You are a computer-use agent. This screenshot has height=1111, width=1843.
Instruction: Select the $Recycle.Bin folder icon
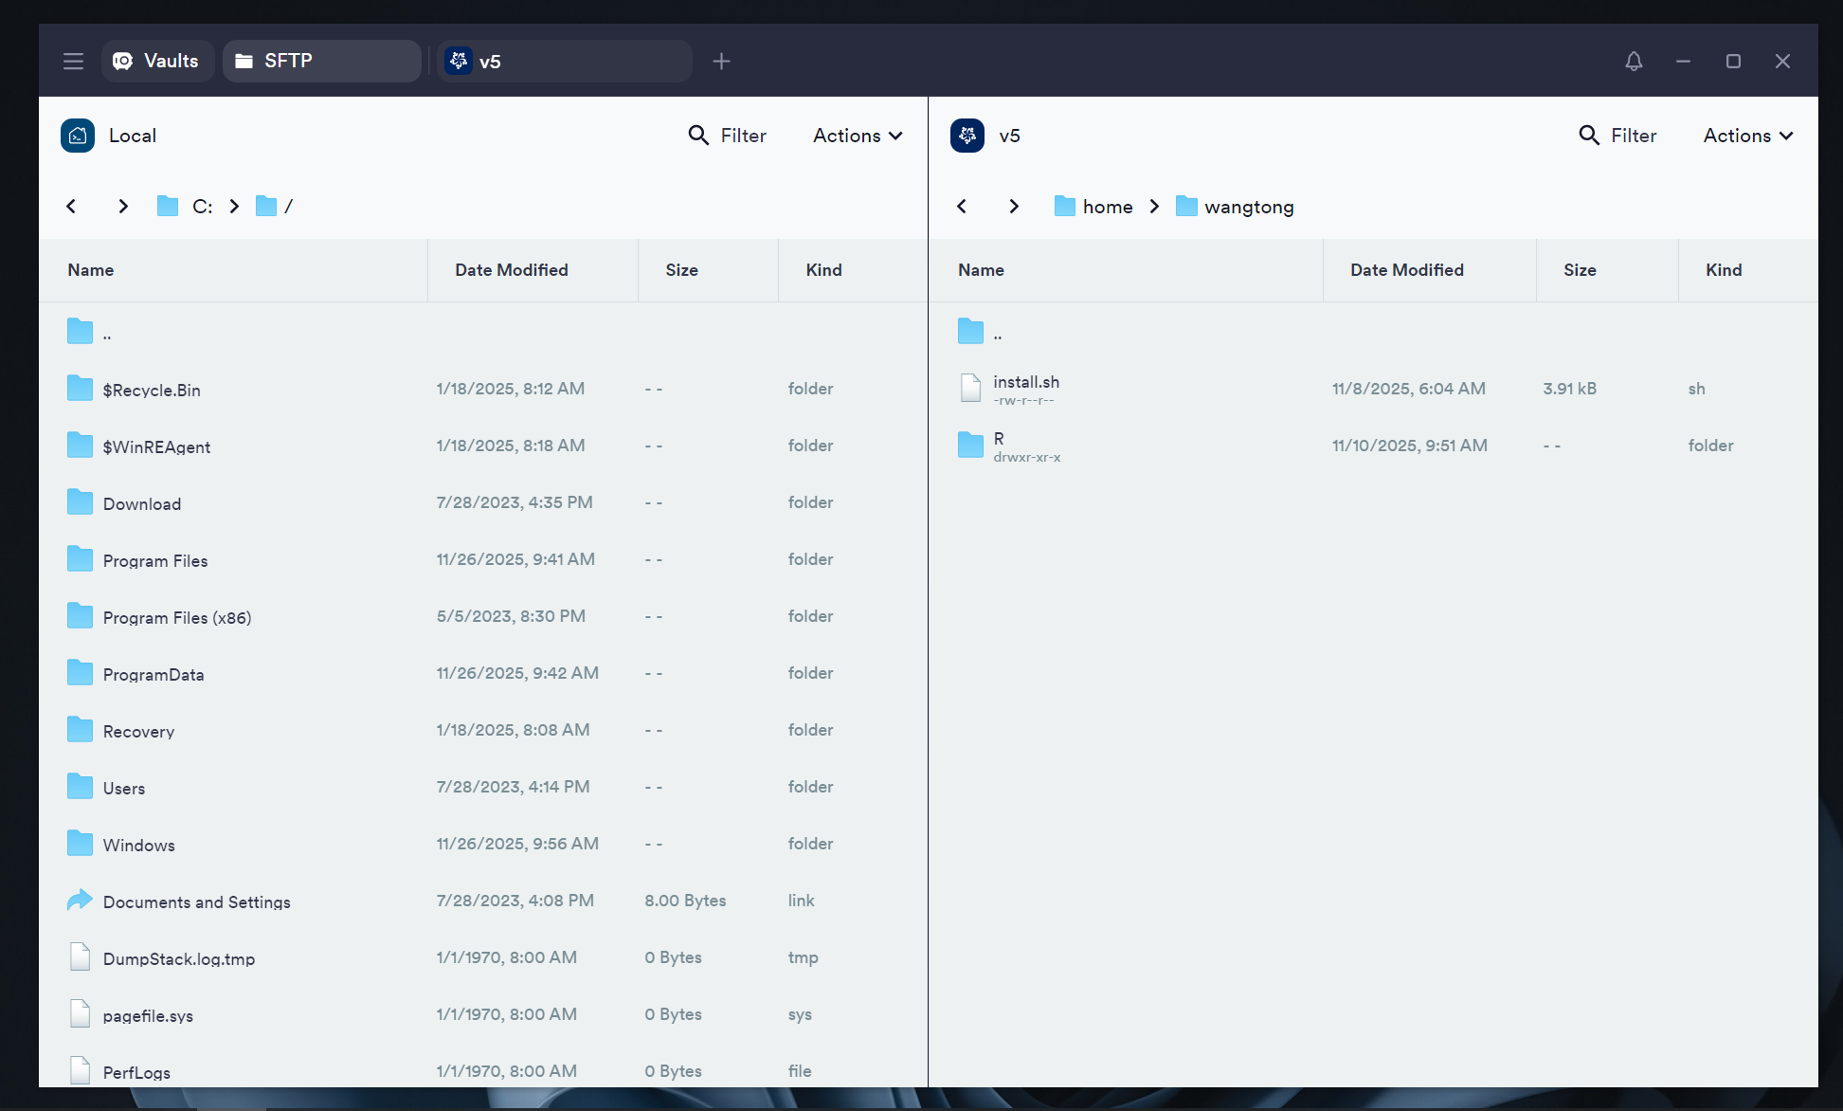pos(81,389)
